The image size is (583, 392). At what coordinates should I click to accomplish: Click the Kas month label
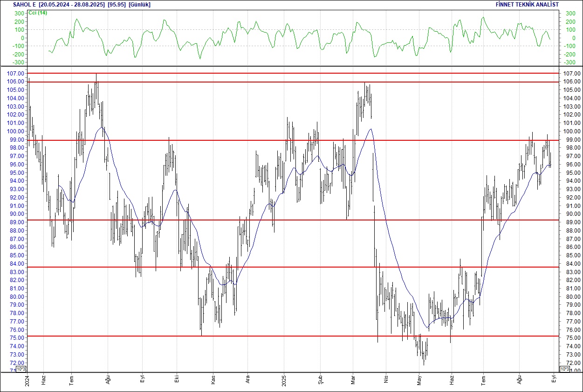(213, 379)
